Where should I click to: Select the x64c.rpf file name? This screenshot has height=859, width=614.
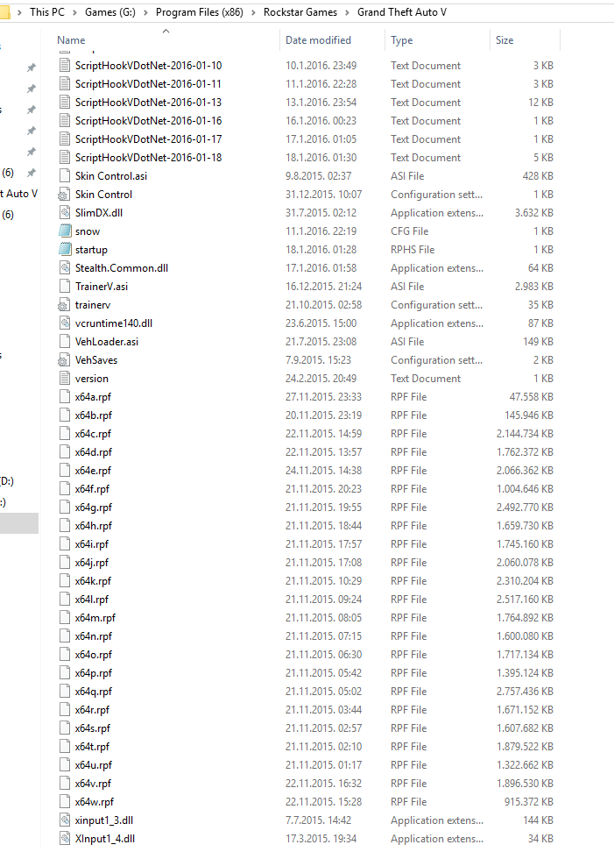93,434
